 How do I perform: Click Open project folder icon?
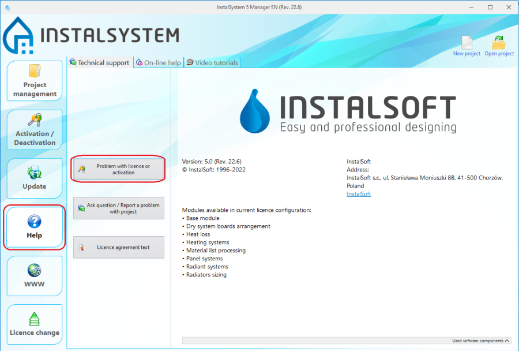tap(499, 46)
